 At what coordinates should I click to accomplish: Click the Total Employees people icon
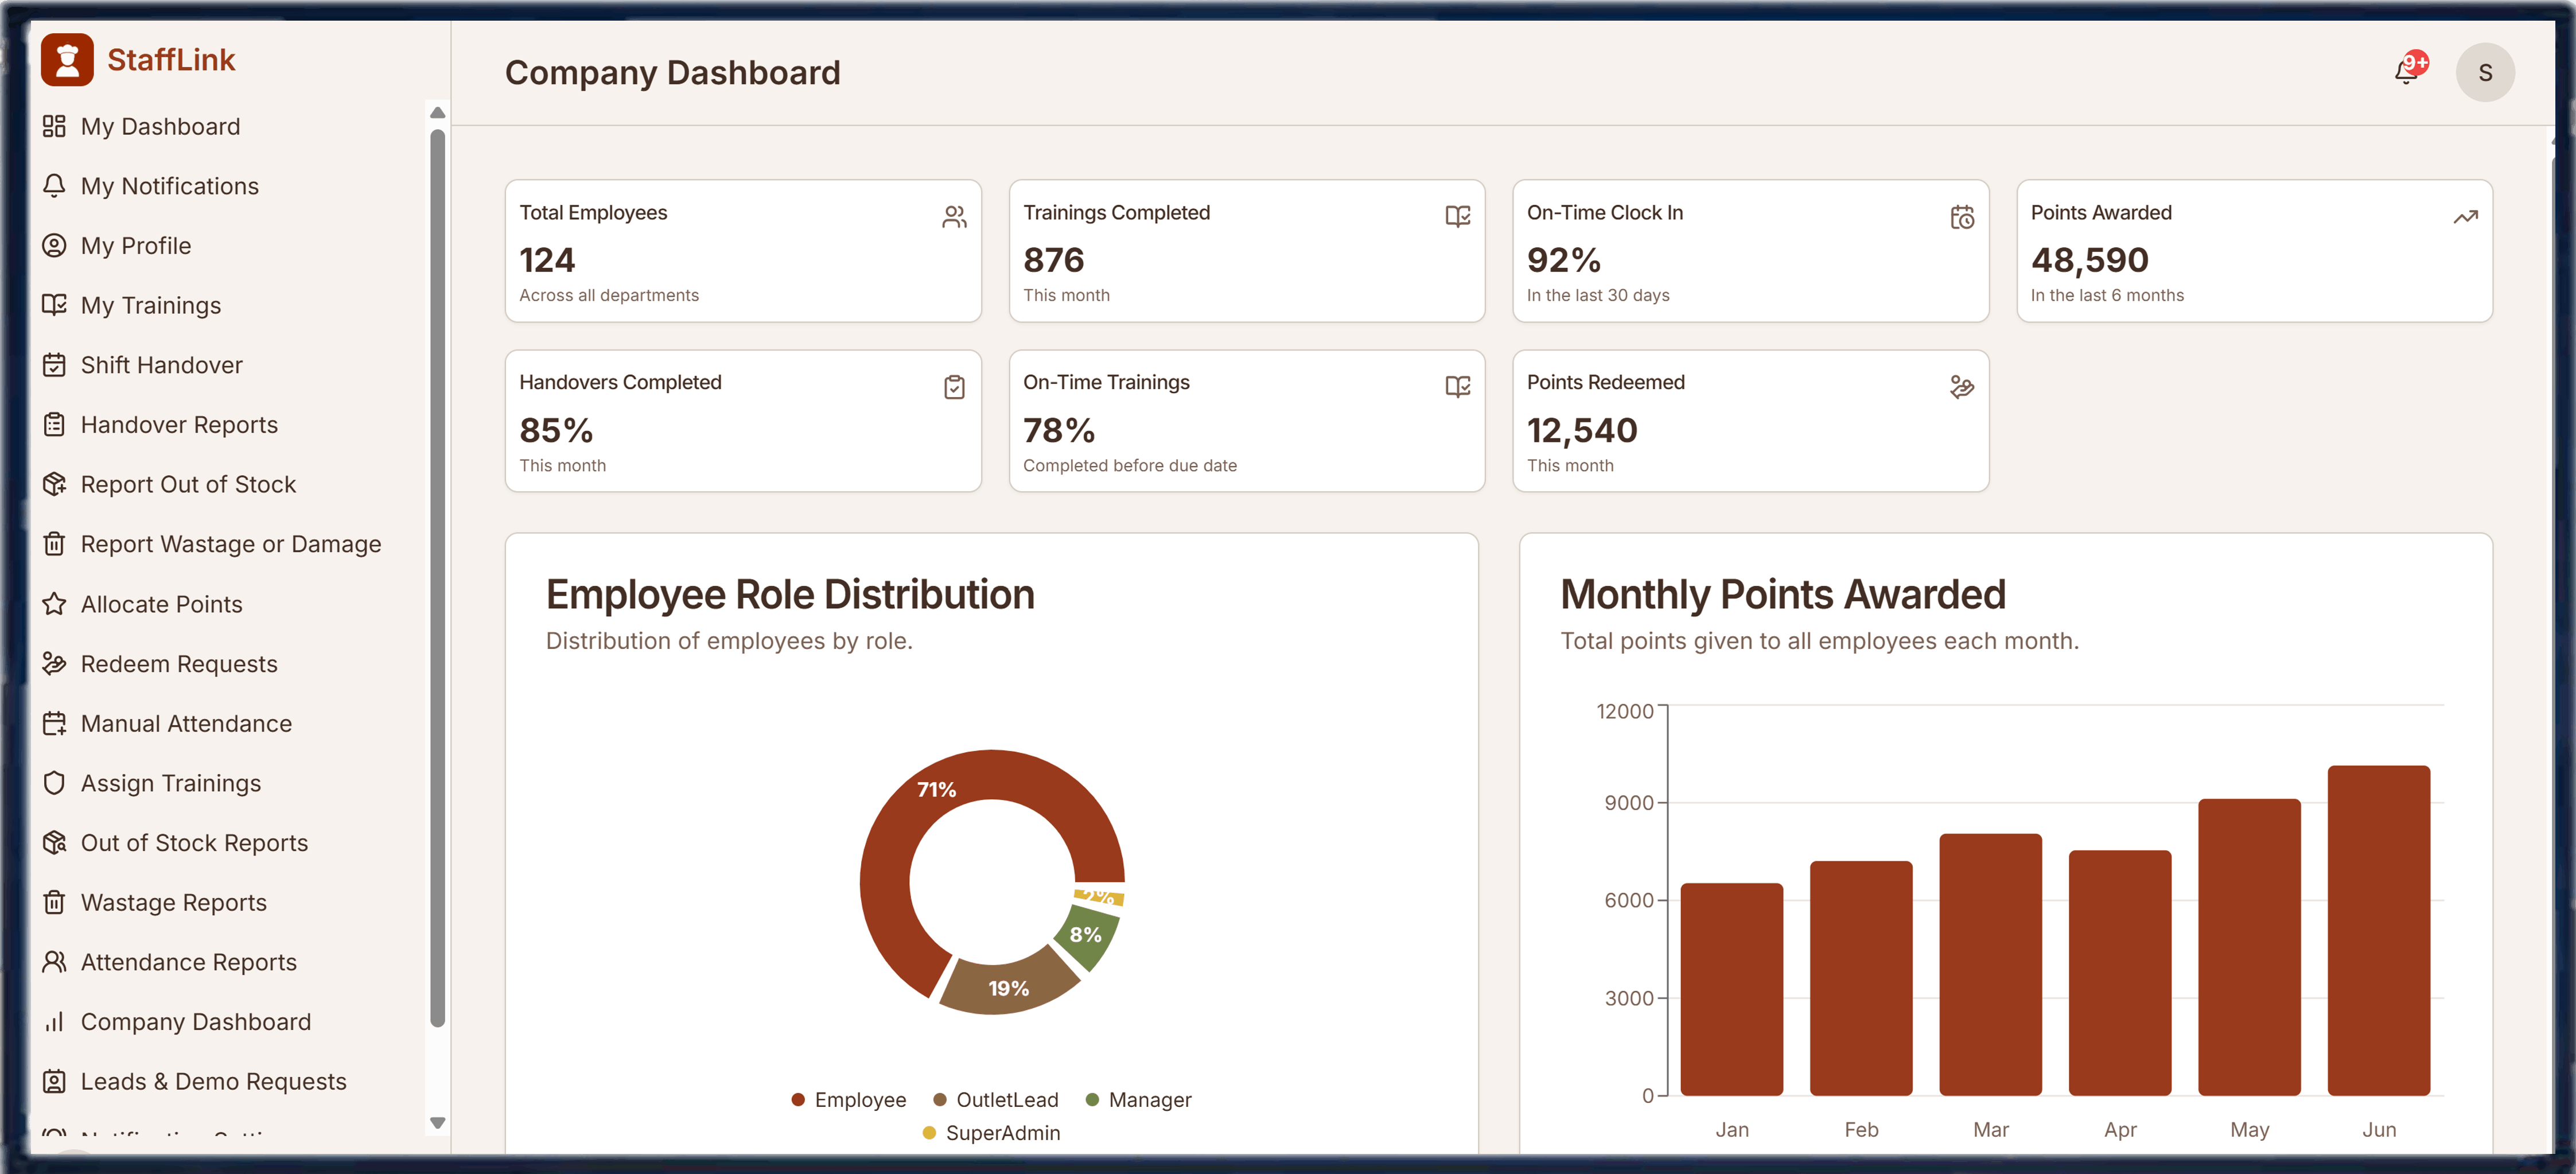tap(954, 217)
